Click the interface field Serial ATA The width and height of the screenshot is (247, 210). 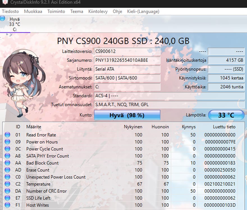(x=127, y=69)
